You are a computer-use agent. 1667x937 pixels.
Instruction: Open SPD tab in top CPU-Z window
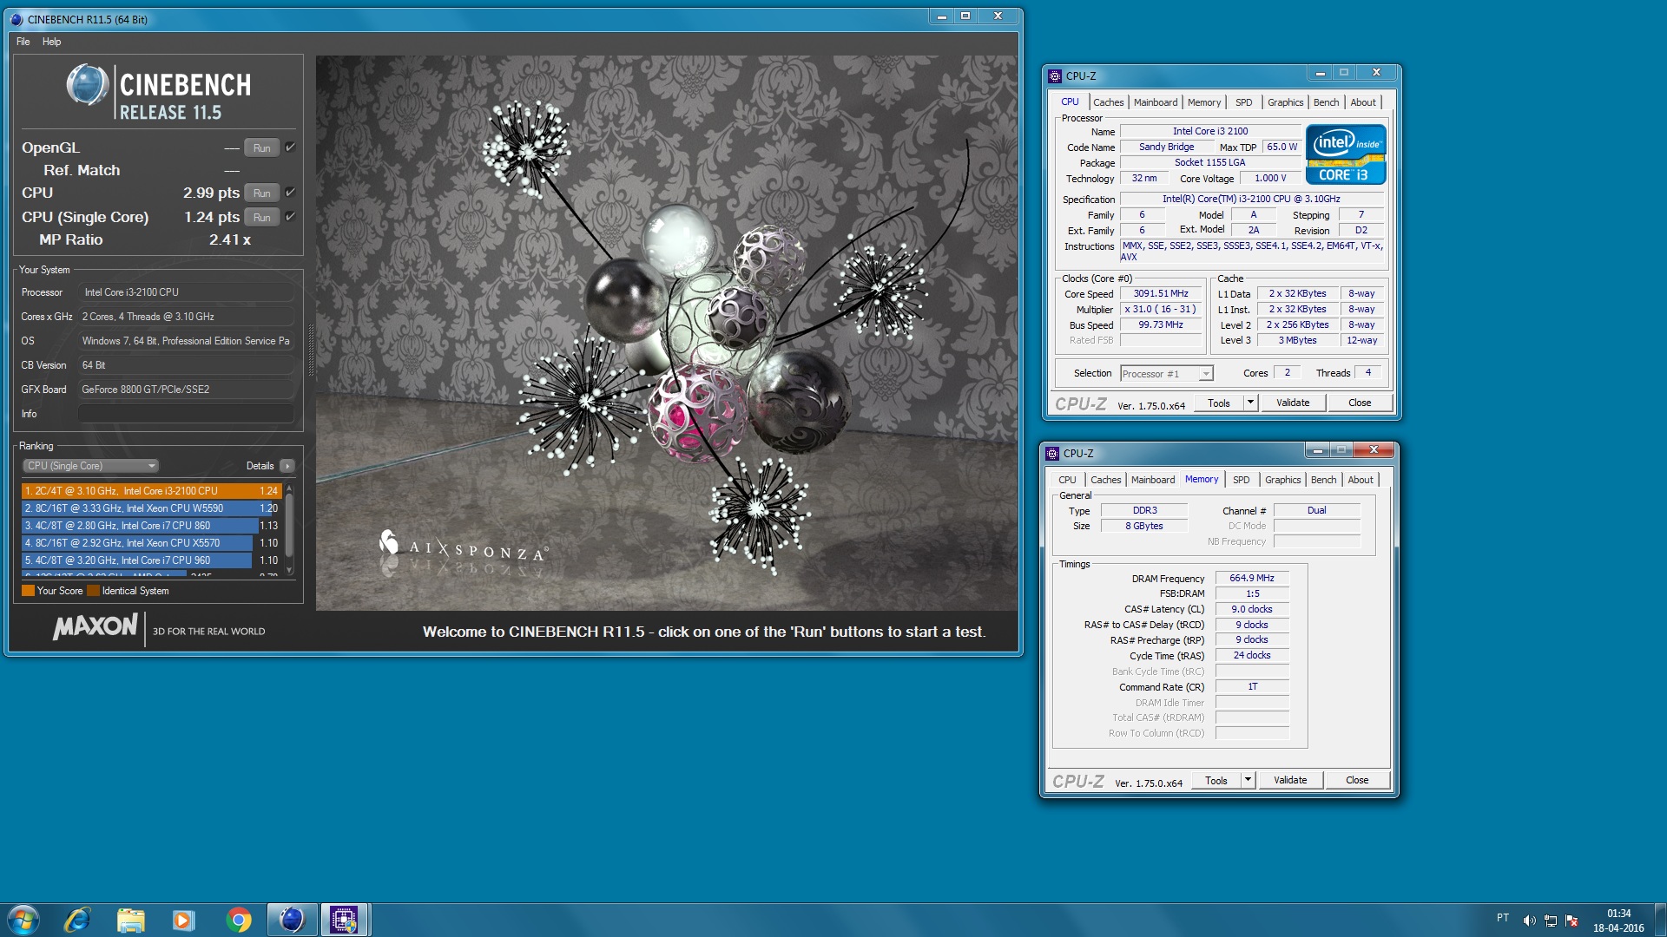click(x=1243, y=102)
